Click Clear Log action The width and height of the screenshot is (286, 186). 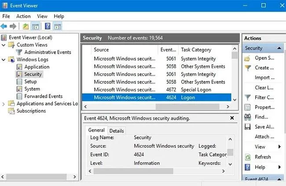pos(264,88)
